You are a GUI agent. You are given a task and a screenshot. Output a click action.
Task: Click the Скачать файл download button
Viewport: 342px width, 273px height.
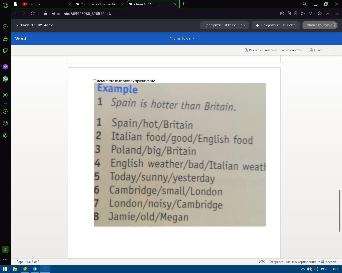click(319, 25)
